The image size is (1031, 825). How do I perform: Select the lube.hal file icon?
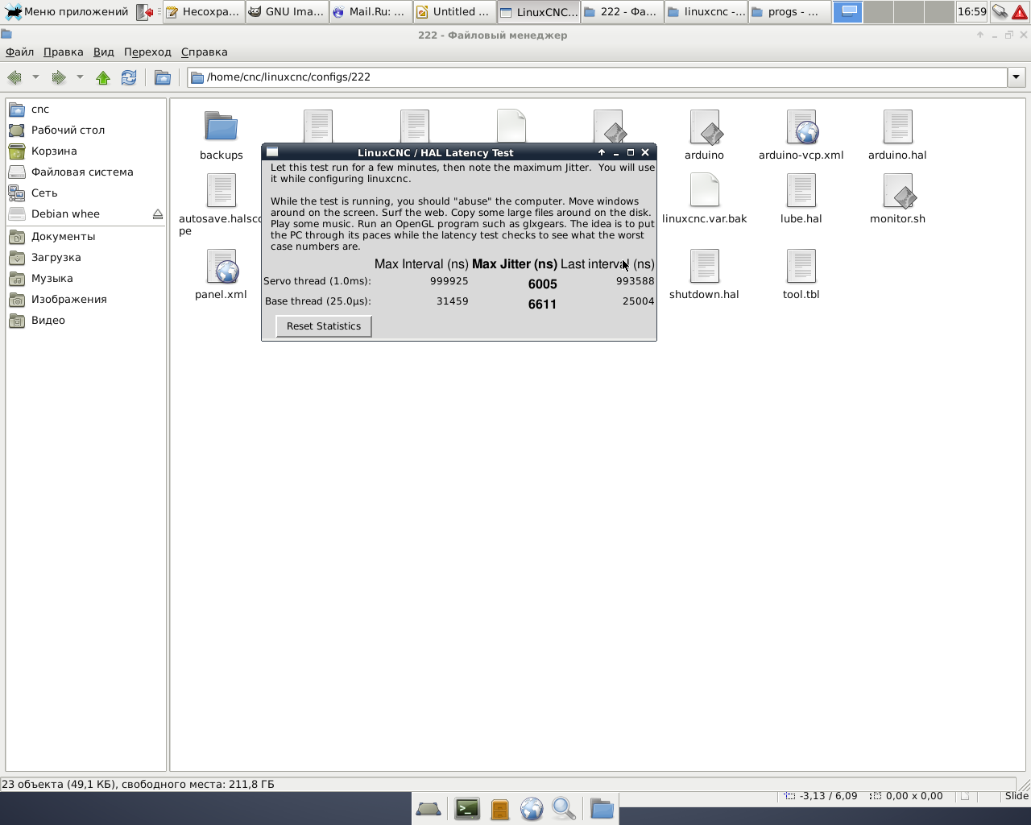coord(801,191)
